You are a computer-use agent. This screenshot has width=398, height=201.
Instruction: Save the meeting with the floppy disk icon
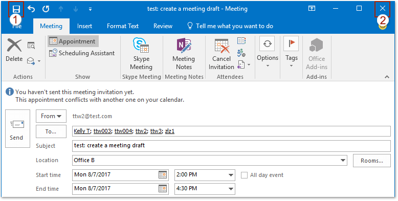(16, 9)
